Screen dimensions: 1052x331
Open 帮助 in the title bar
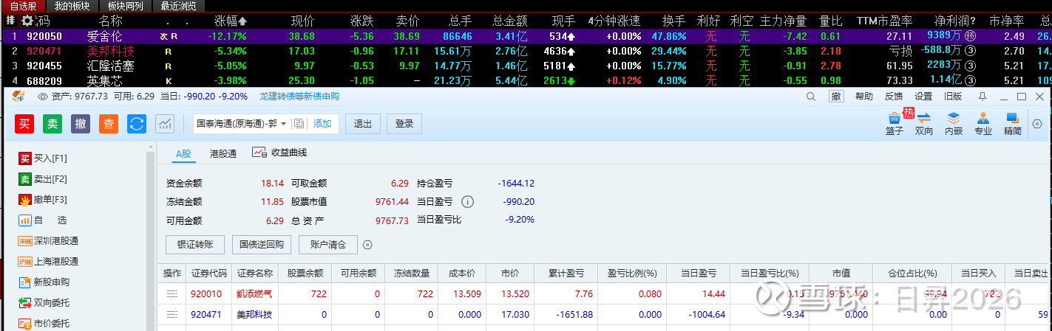point(863,97)
